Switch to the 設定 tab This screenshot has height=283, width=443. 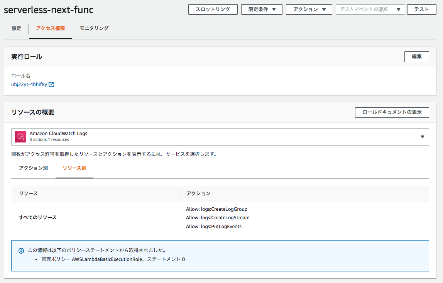tap(16, 28)
